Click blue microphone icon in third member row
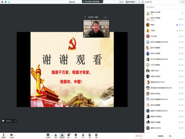The width and height of the screenshot is (185, 139). (x=177, y=25)
